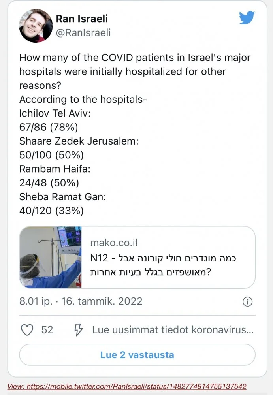
Task: Click the mako.co.il domain in the card
Action: click(114, 243)
